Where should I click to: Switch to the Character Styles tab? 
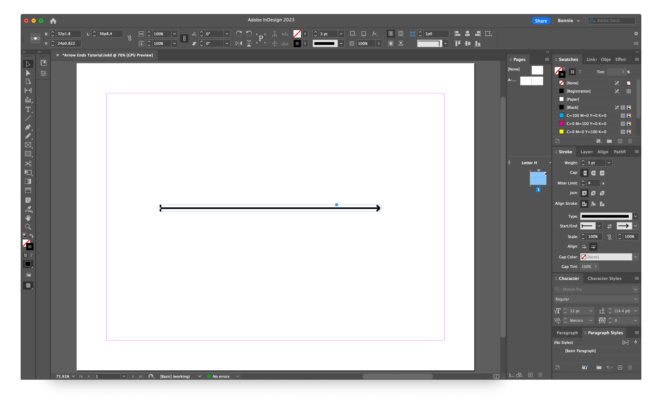604,278
